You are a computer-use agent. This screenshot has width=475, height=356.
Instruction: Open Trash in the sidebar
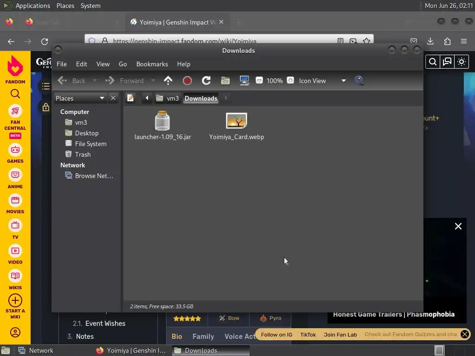tap(78, 154)
